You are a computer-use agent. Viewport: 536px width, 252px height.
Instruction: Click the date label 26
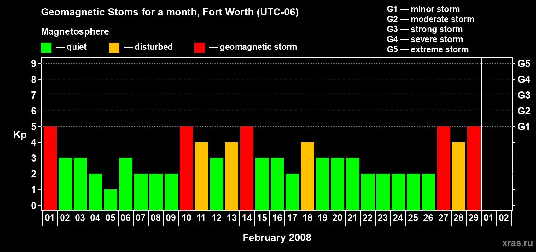(428, 218)
